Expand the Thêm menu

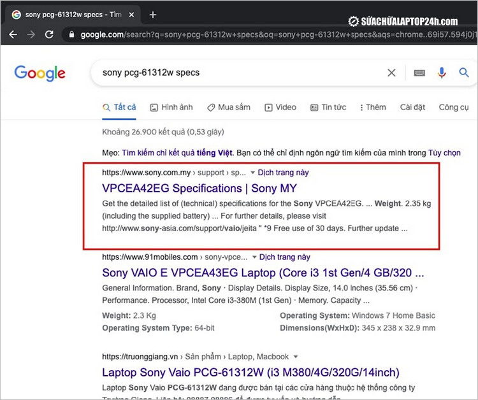click(373, 107)
